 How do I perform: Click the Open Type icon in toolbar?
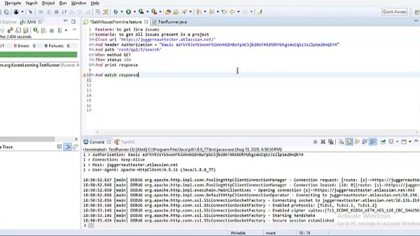pyautogui.click(x=168, y=12)
